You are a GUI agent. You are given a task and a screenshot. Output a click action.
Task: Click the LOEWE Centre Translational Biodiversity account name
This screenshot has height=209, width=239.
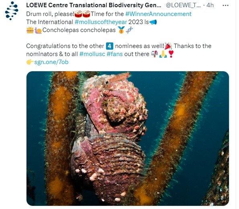tap(94, 5)
